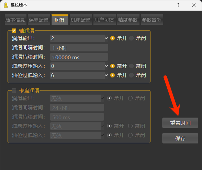Switch to the 版本信息 tab
Viewport: 202px width, 170px height.
pyautogui.click(x=15, y=20)
